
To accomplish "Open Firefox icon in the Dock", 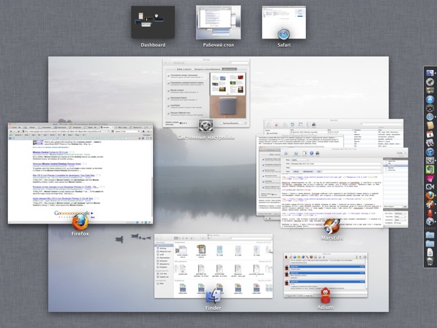I will click(430, 195).
